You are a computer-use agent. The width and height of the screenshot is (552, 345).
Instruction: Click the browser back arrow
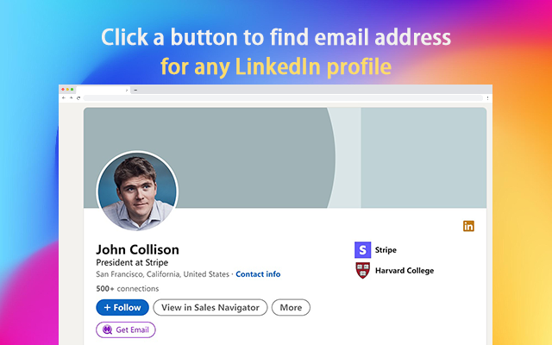[x=63, y=97]
